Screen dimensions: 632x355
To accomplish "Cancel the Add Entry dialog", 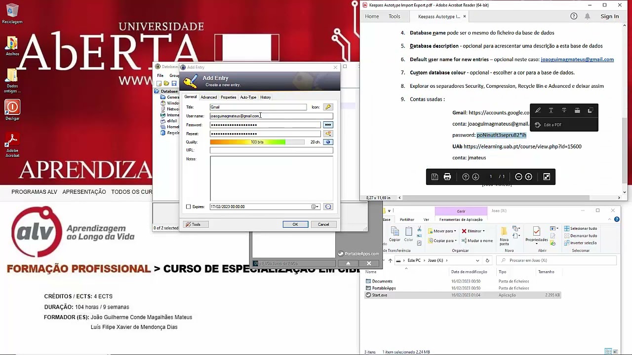I will click(323, 224).
